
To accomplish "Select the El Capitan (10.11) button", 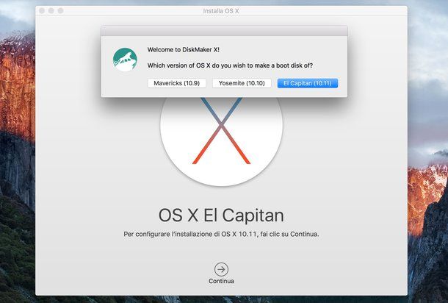I will click(x=308, y=83).
